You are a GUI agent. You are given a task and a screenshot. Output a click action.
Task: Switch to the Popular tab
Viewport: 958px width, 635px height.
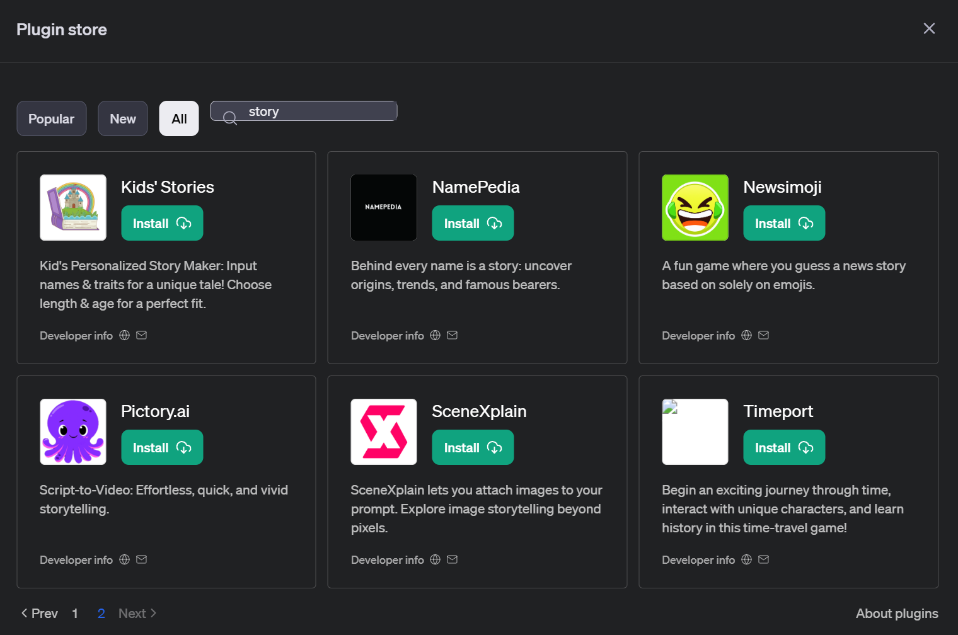(x=51, y=119)
